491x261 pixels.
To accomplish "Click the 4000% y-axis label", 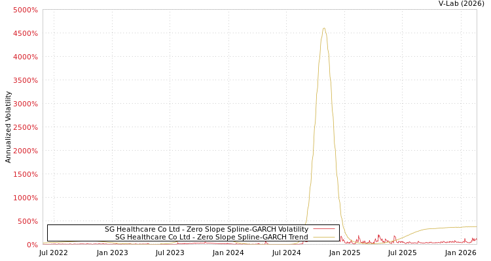I will pyautogui.click(x=26, y=57).
